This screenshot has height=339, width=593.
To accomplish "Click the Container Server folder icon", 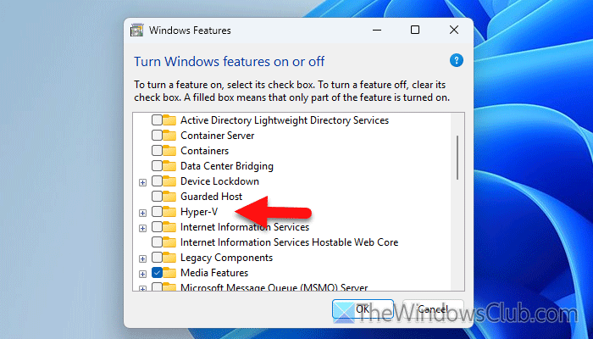I will [169, 136].
